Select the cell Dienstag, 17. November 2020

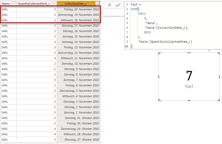[x=78, y=26]
